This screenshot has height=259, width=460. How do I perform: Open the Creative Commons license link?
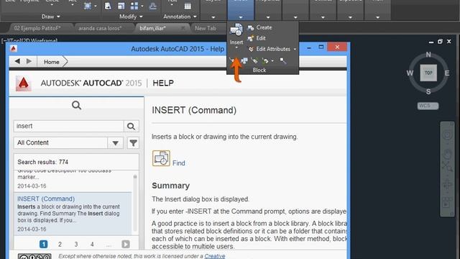pos(215,256)
